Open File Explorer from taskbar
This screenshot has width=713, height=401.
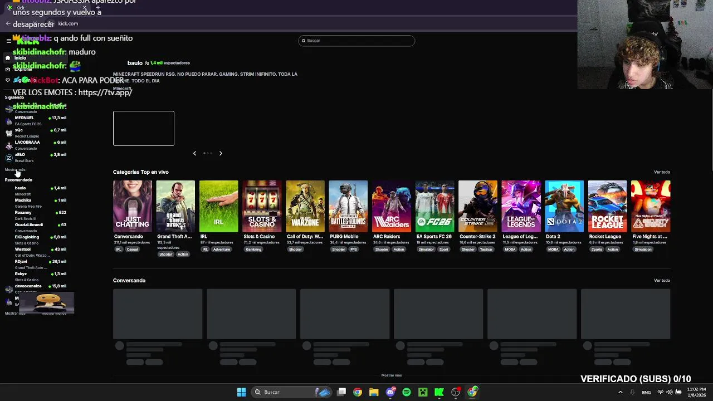(374, 392)
